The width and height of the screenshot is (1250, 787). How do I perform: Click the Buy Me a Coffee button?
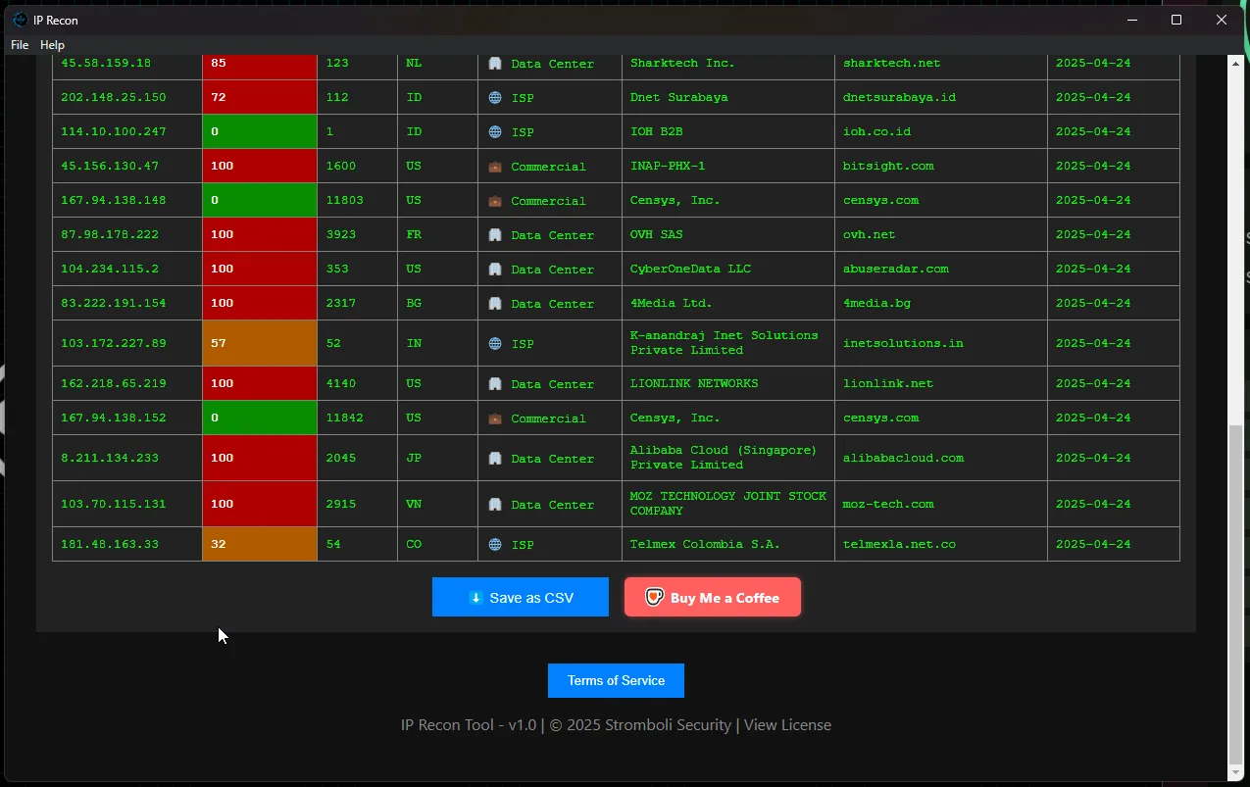(713, 597)
